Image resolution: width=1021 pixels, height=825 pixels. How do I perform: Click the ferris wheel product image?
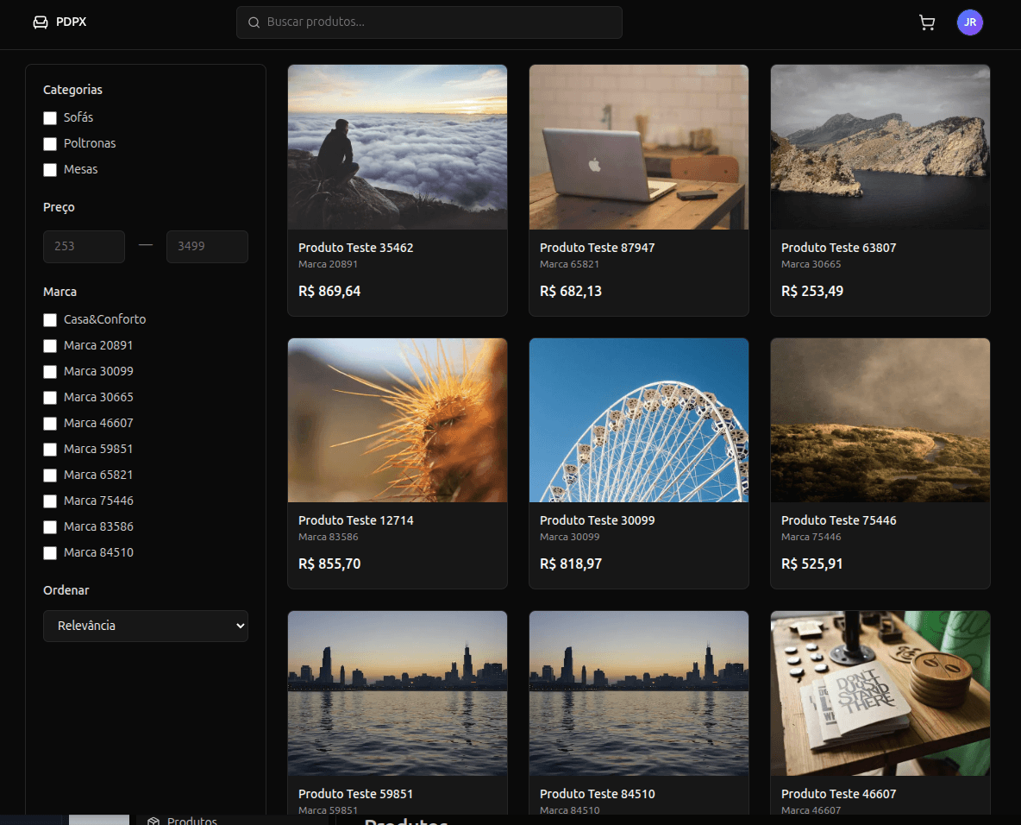(x=638, y=420)
